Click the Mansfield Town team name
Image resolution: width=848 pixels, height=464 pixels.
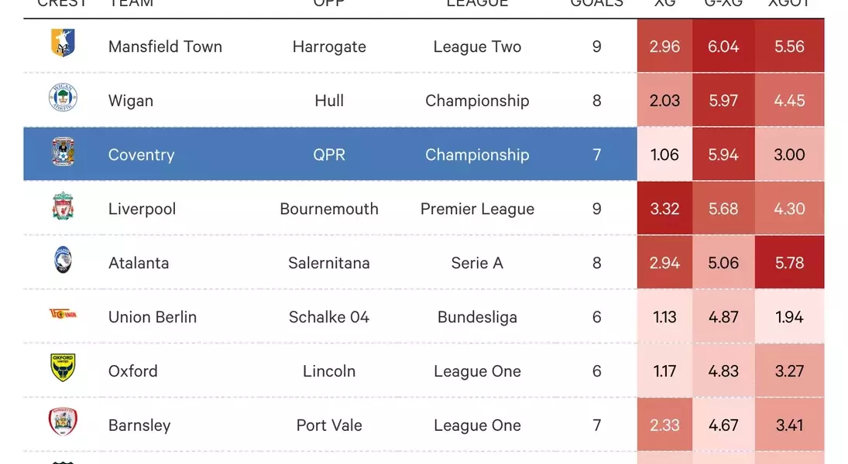(165, 46)
